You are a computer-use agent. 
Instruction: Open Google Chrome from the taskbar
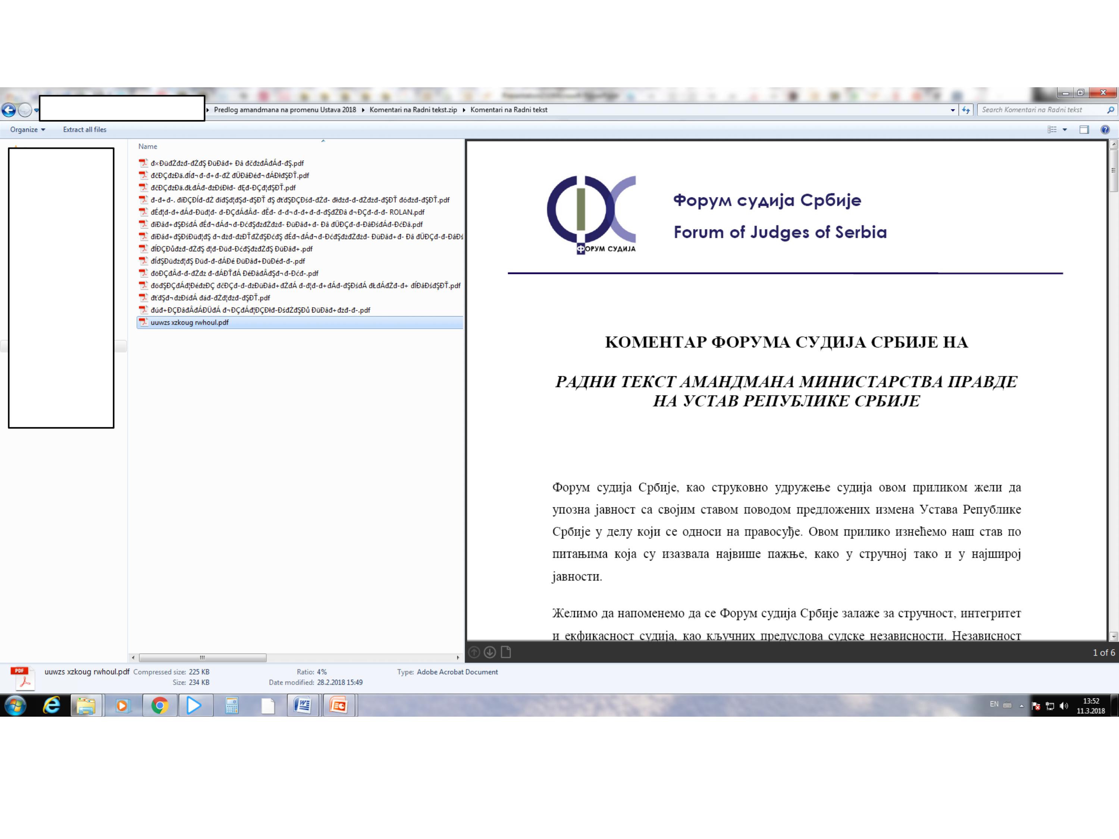[159, 706]
